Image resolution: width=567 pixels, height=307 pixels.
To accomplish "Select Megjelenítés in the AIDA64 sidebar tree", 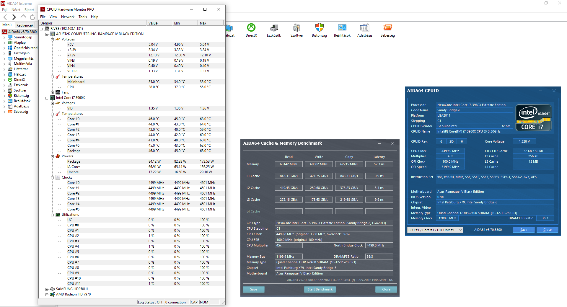I will (24, 58).
